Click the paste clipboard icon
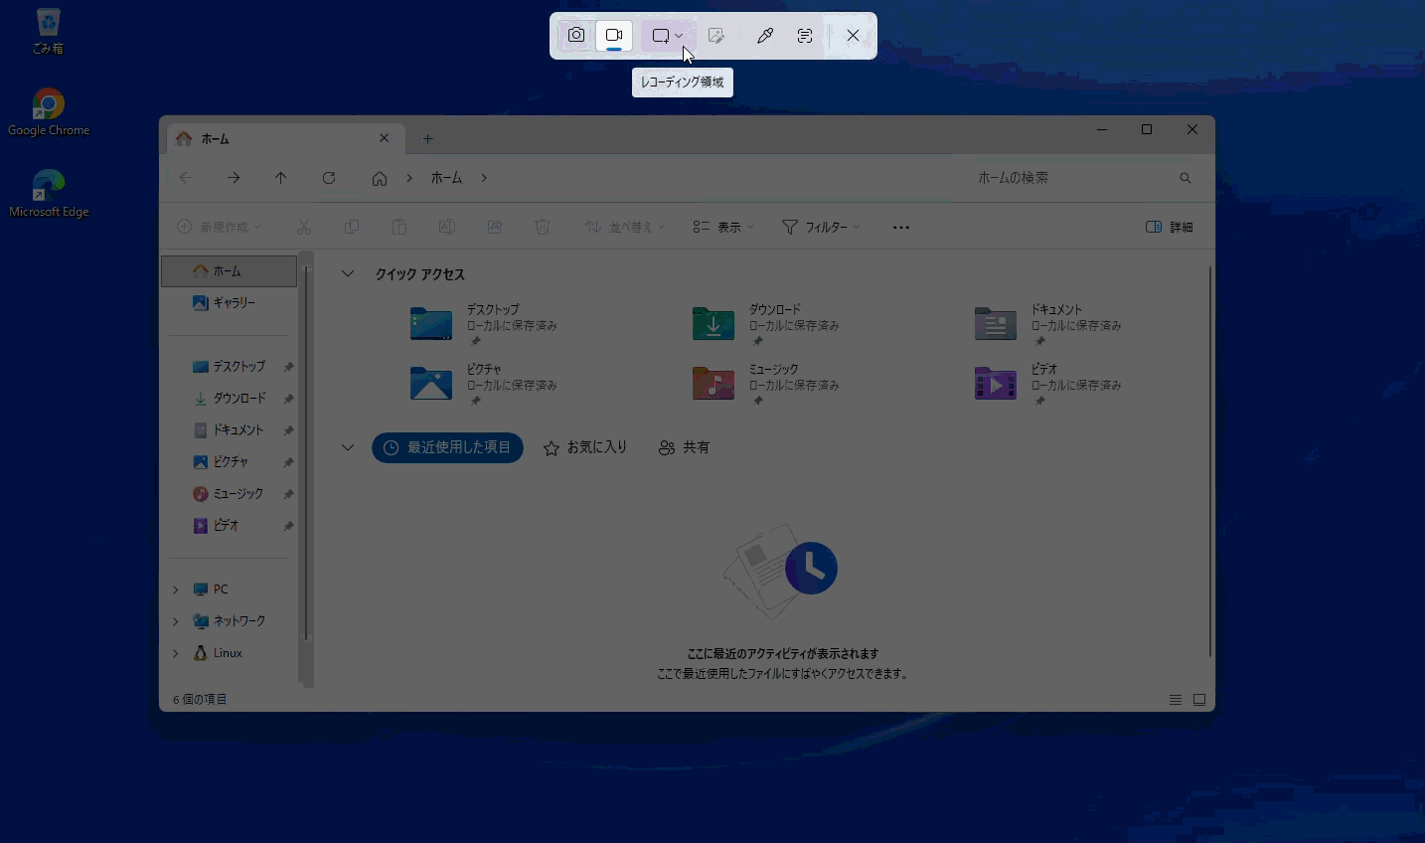Screen dimensions: 1425x843 399,228
